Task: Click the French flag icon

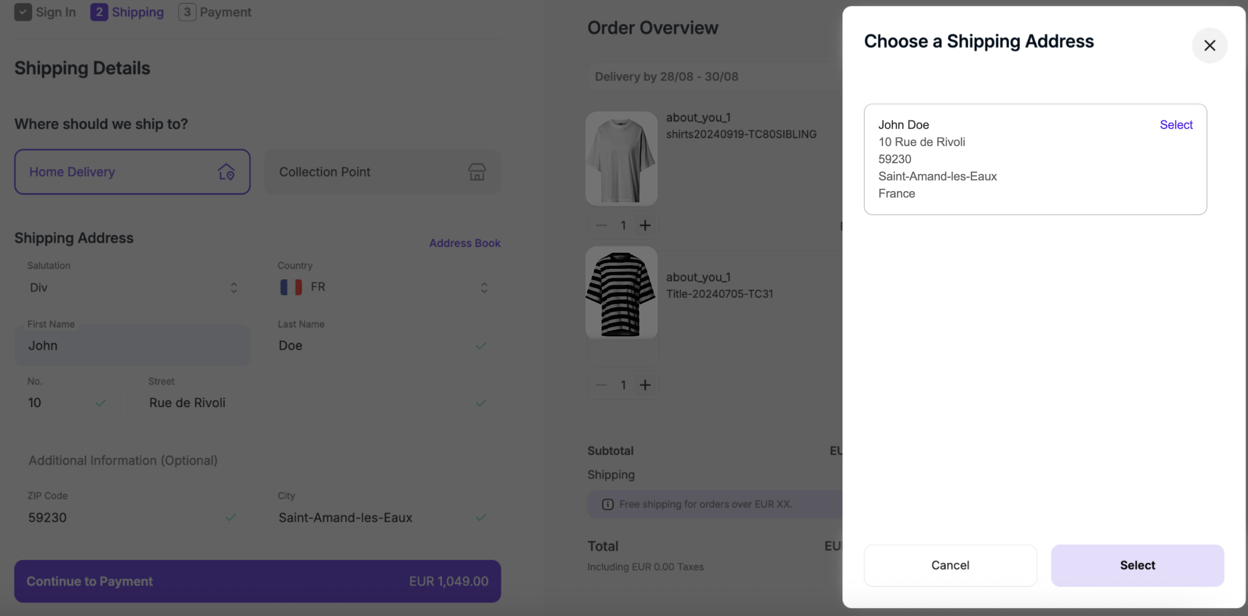Action: tap(291, 287)
